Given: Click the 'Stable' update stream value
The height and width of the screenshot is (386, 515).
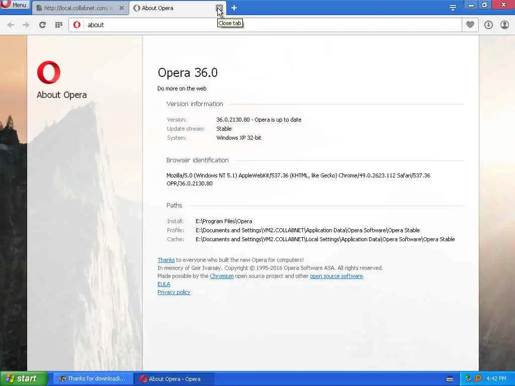Looking at the screenshot, I should coord(224,129).
